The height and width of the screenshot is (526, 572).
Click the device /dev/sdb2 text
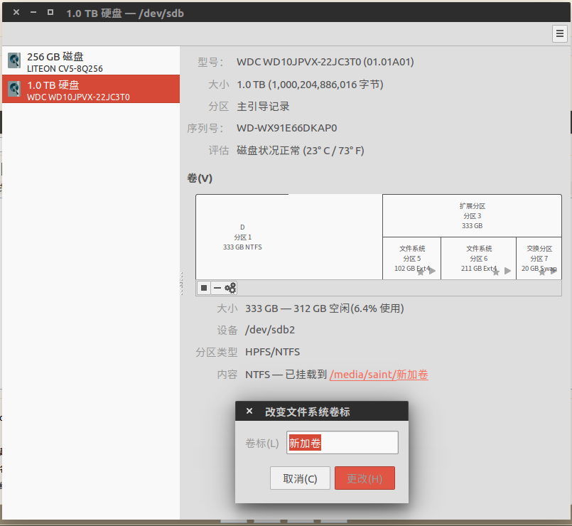pyautogui.click(x=270, y=330)
